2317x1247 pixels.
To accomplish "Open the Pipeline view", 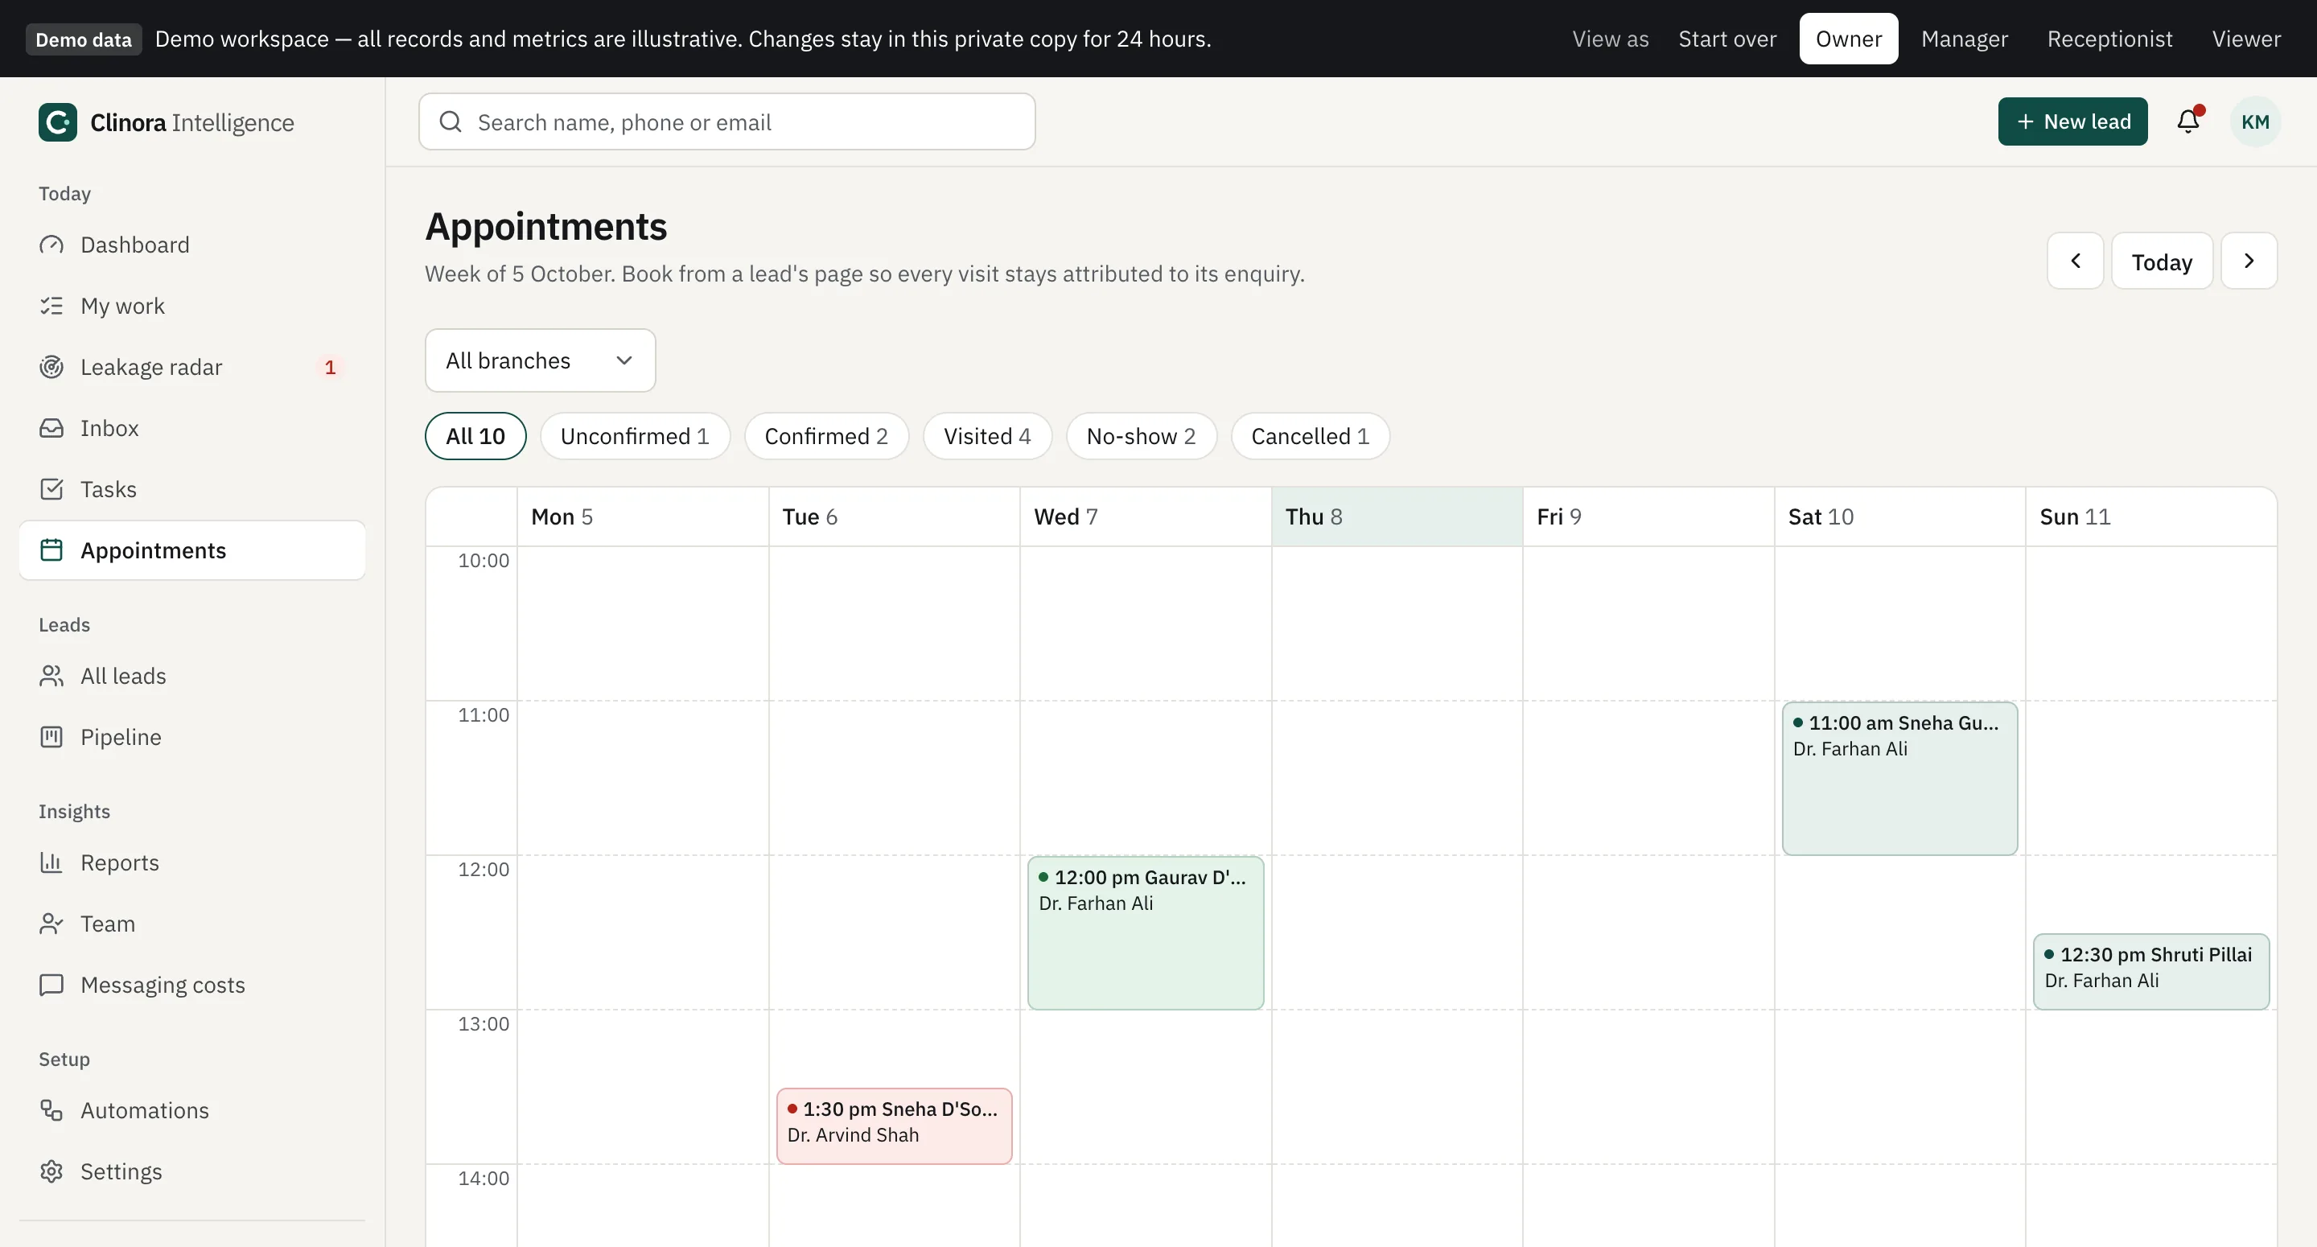I will pyautogui.click(x=192, y=737).
